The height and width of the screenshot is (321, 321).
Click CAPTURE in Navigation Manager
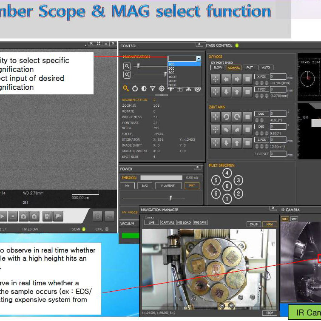coord(168,222)
